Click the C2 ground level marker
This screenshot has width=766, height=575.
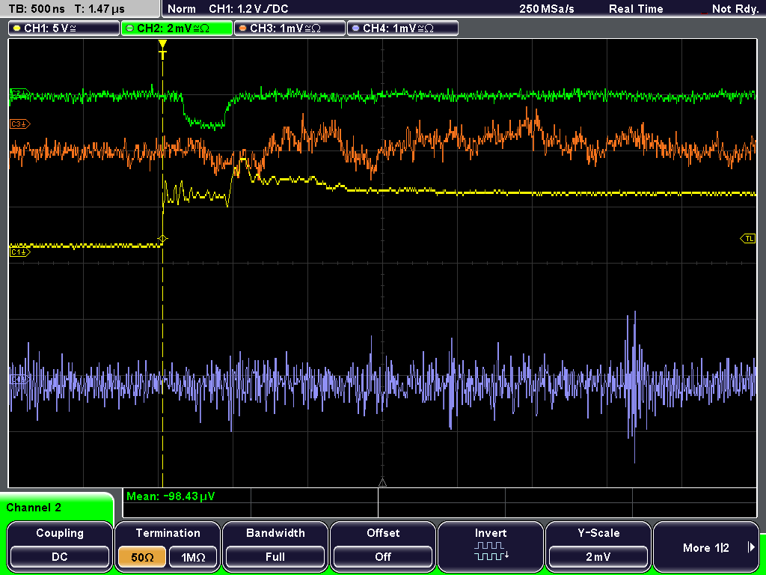pyautogui.click(x=20, y=93)
